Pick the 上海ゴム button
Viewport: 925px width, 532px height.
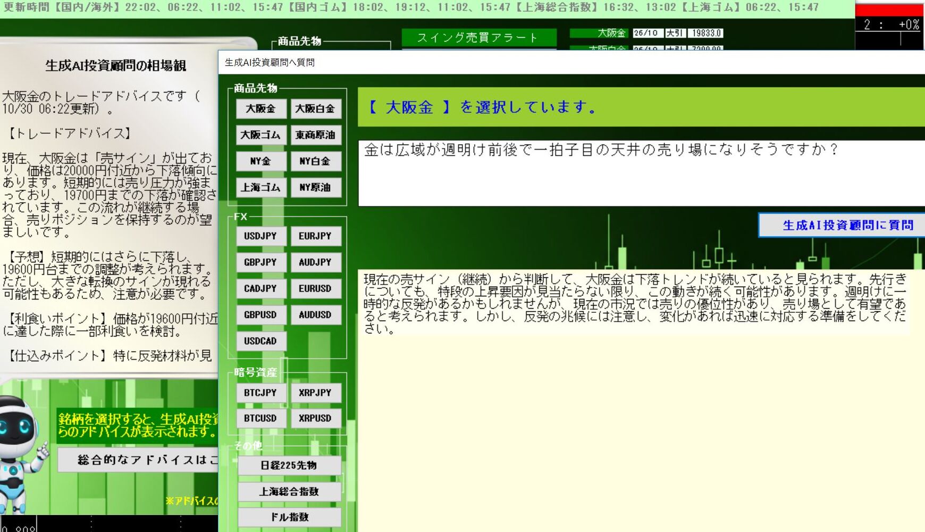pos(261,187)
